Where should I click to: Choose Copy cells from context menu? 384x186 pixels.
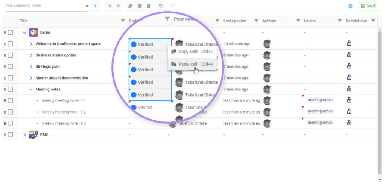coord(192,52)
